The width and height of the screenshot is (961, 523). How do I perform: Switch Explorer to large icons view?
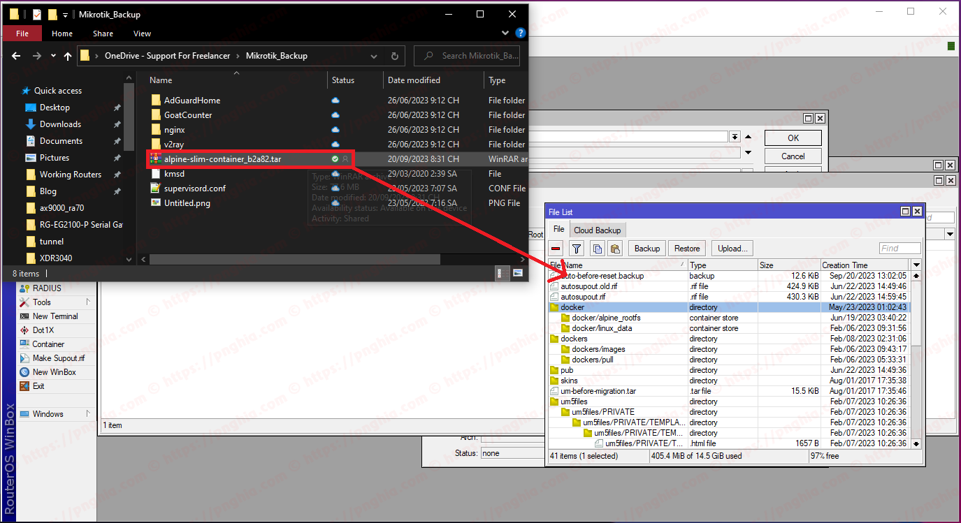pyautogui.click(x=518, y=274)
